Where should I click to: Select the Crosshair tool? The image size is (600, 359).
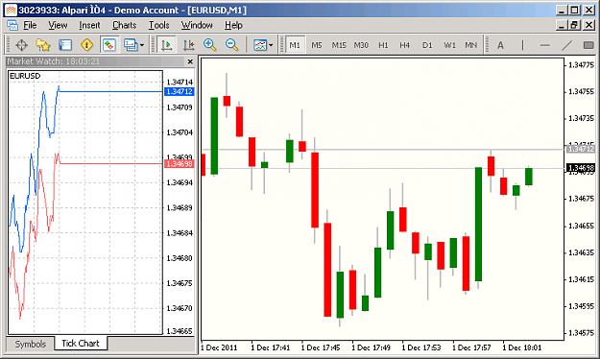pyautogui.click(x=21, y=45)
